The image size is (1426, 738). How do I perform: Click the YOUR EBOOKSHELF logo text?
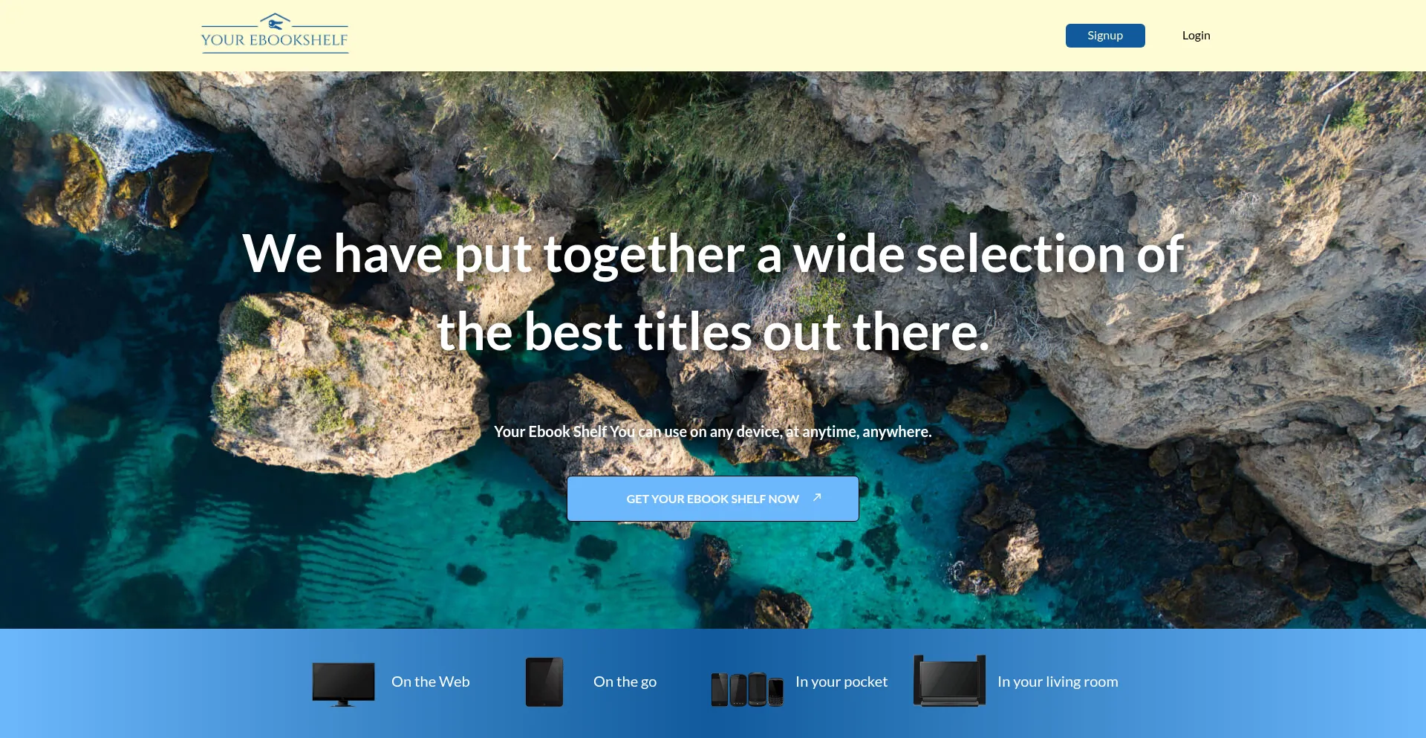click(x=274, y=40)
